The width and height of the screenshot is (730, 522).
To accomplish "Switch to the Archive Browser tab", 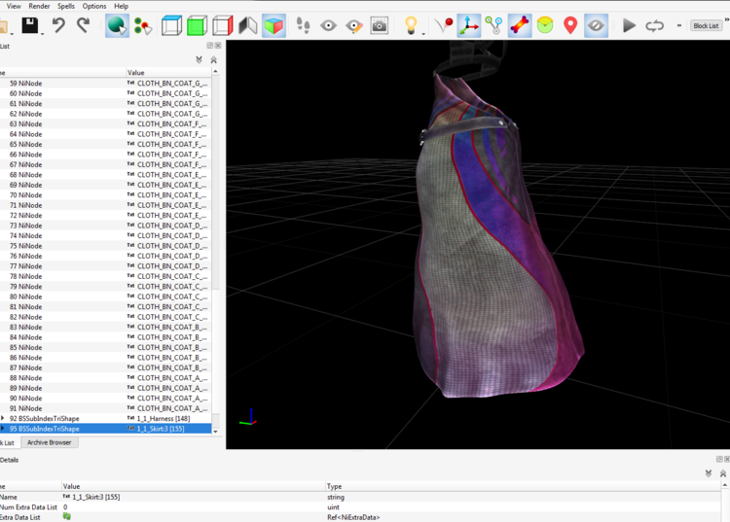I will coord(50,442).
